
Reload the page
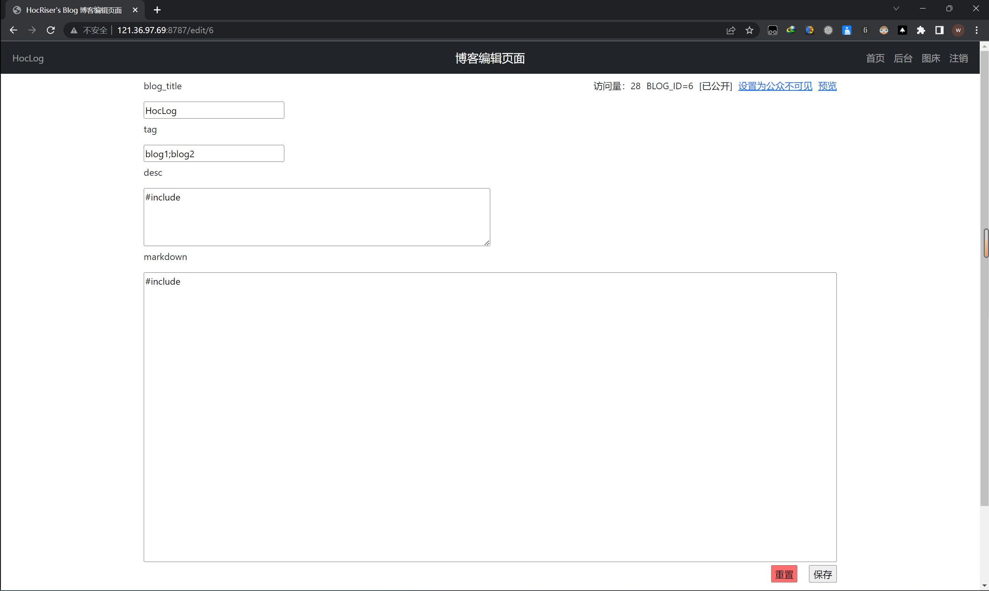(x=51, y=30)
